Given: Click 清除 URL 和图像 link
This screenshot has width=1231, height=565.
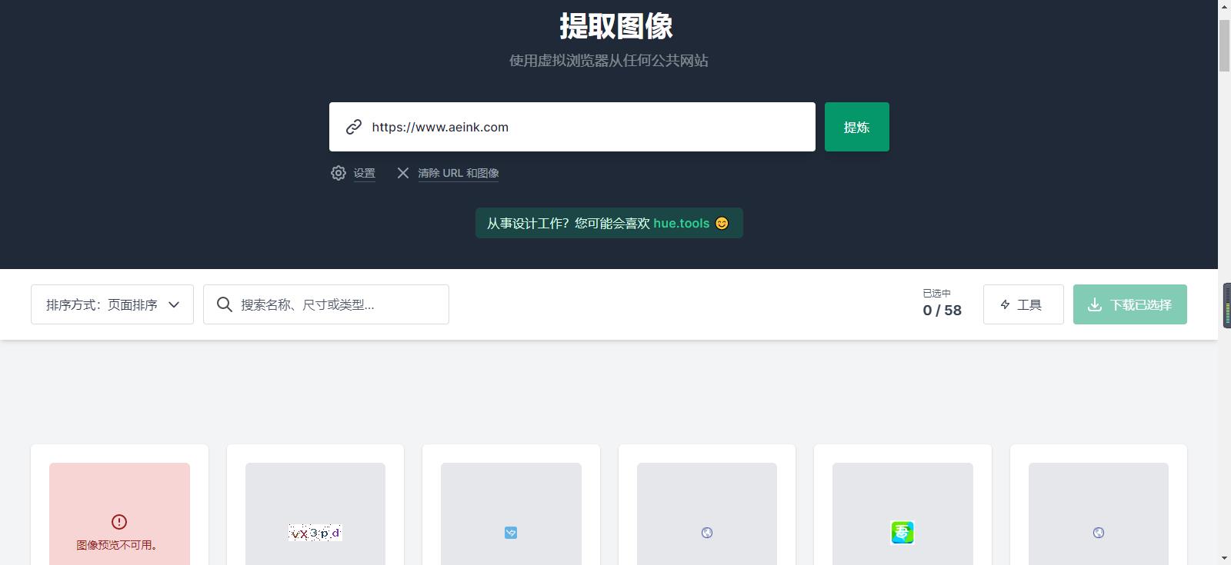Looking at the screenshot, I should [459, 173].
